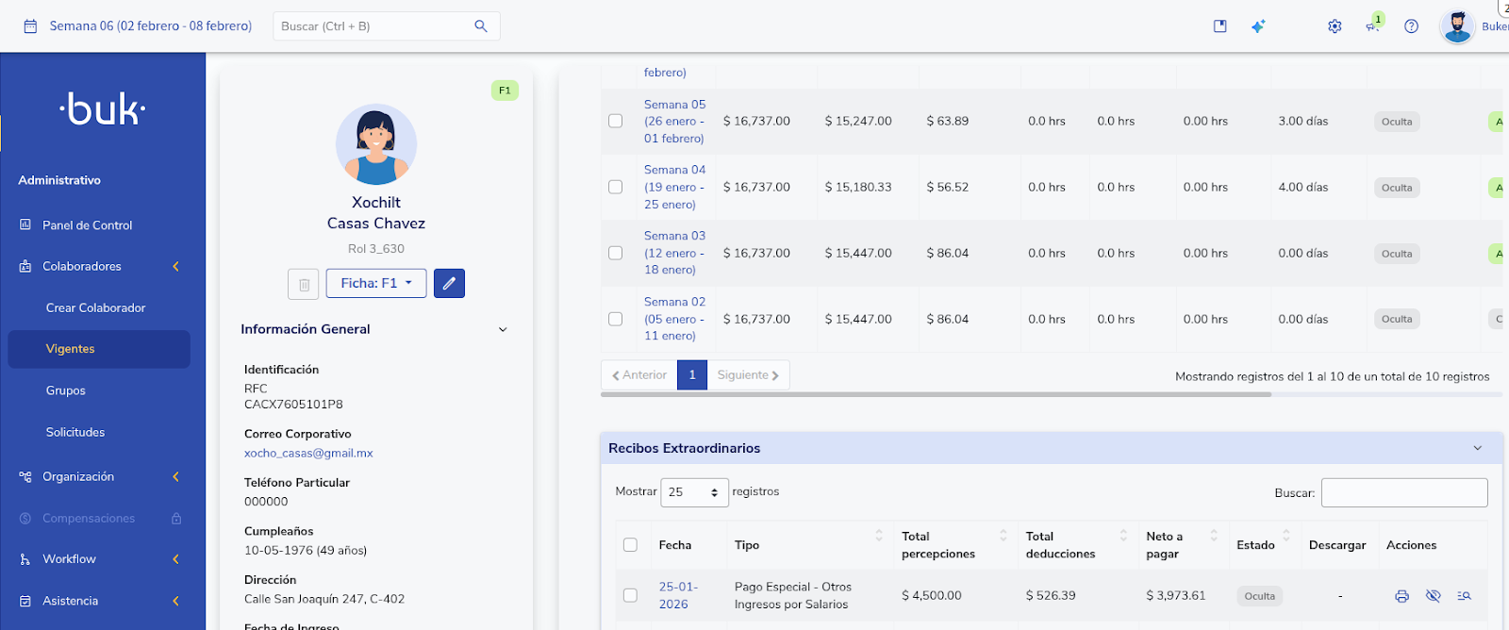Check the Semana 05 row checkbox
Screen dimensions: 1509x630
coord(616,121)
